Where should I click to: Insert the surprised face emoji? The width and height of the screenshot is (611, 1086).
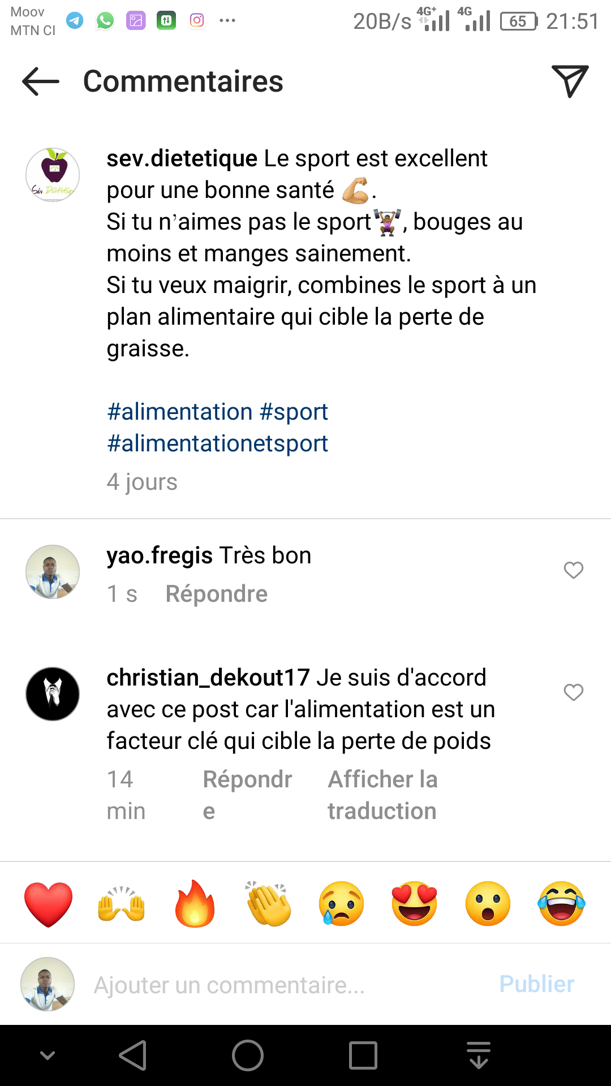coord(488,904)
